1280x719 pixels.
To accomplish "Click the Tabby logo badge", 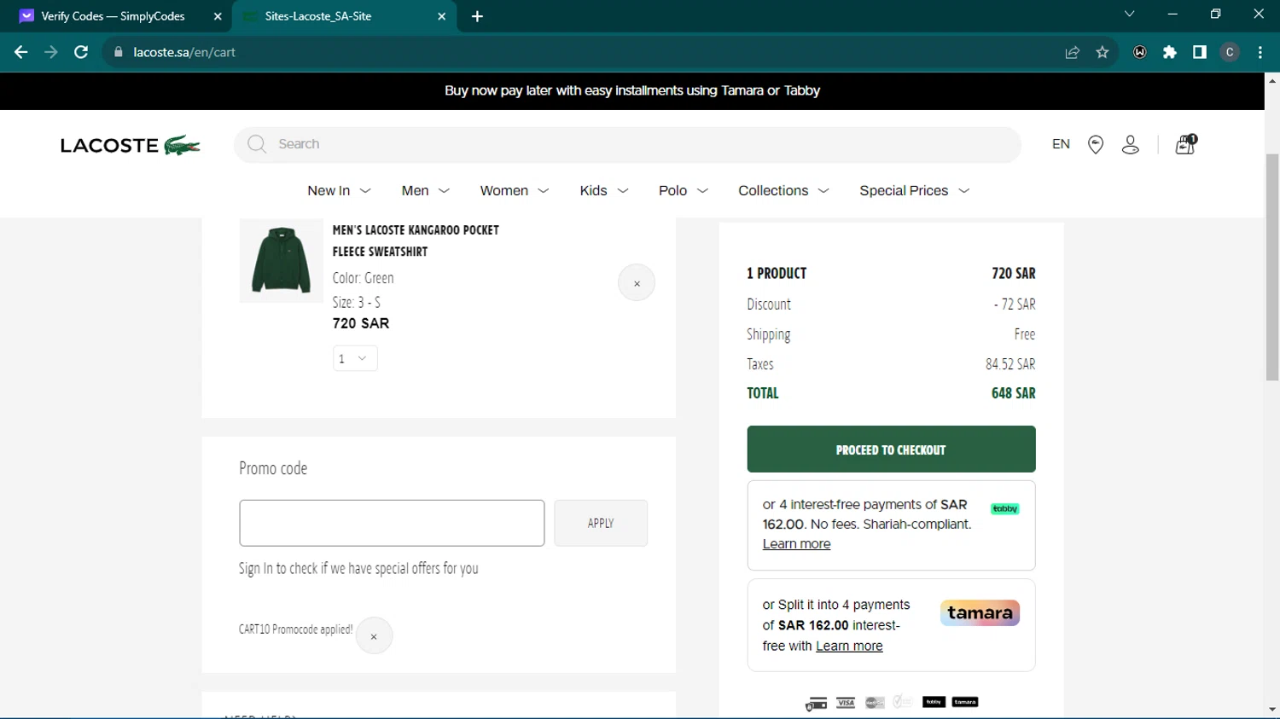I will click(x=1004, y=509).
